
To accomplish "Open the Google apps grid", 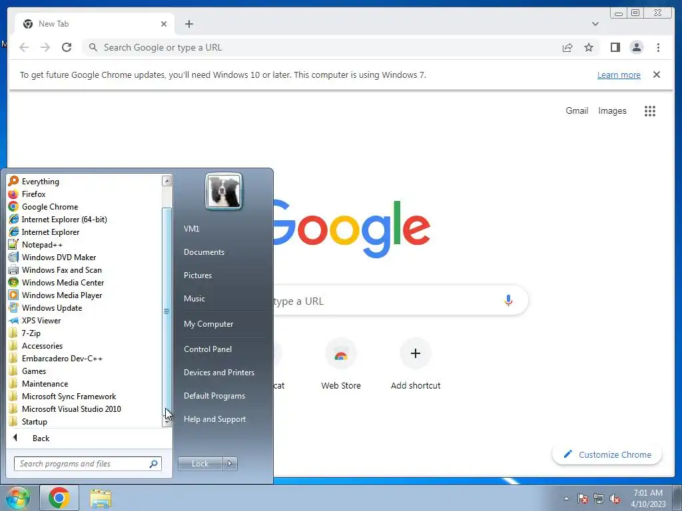I will [650, 111].
